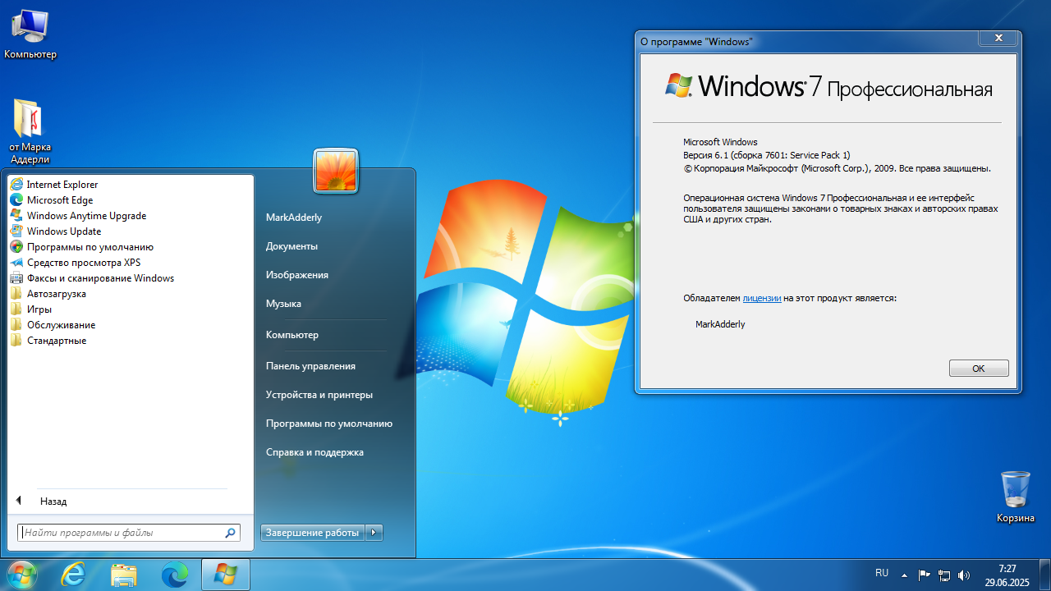1051x591 pixels.
Task: Select the 'от Марка Аддерли' desktop folder
Action: click(x=30, y=131)
